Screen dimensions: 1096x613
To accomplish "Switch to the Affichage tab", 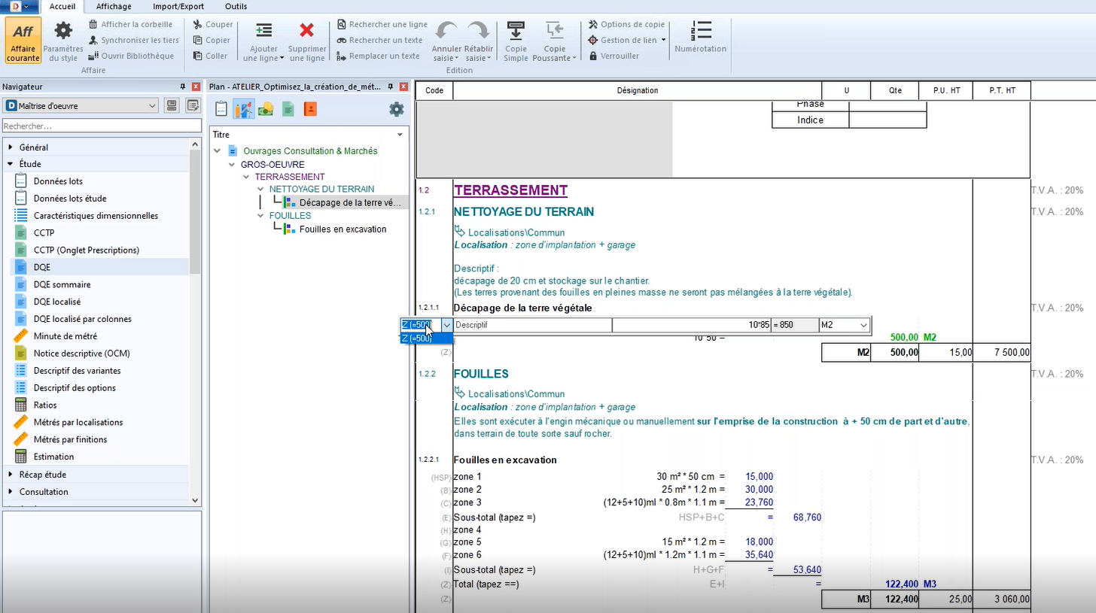I will [x=114, y=6].
